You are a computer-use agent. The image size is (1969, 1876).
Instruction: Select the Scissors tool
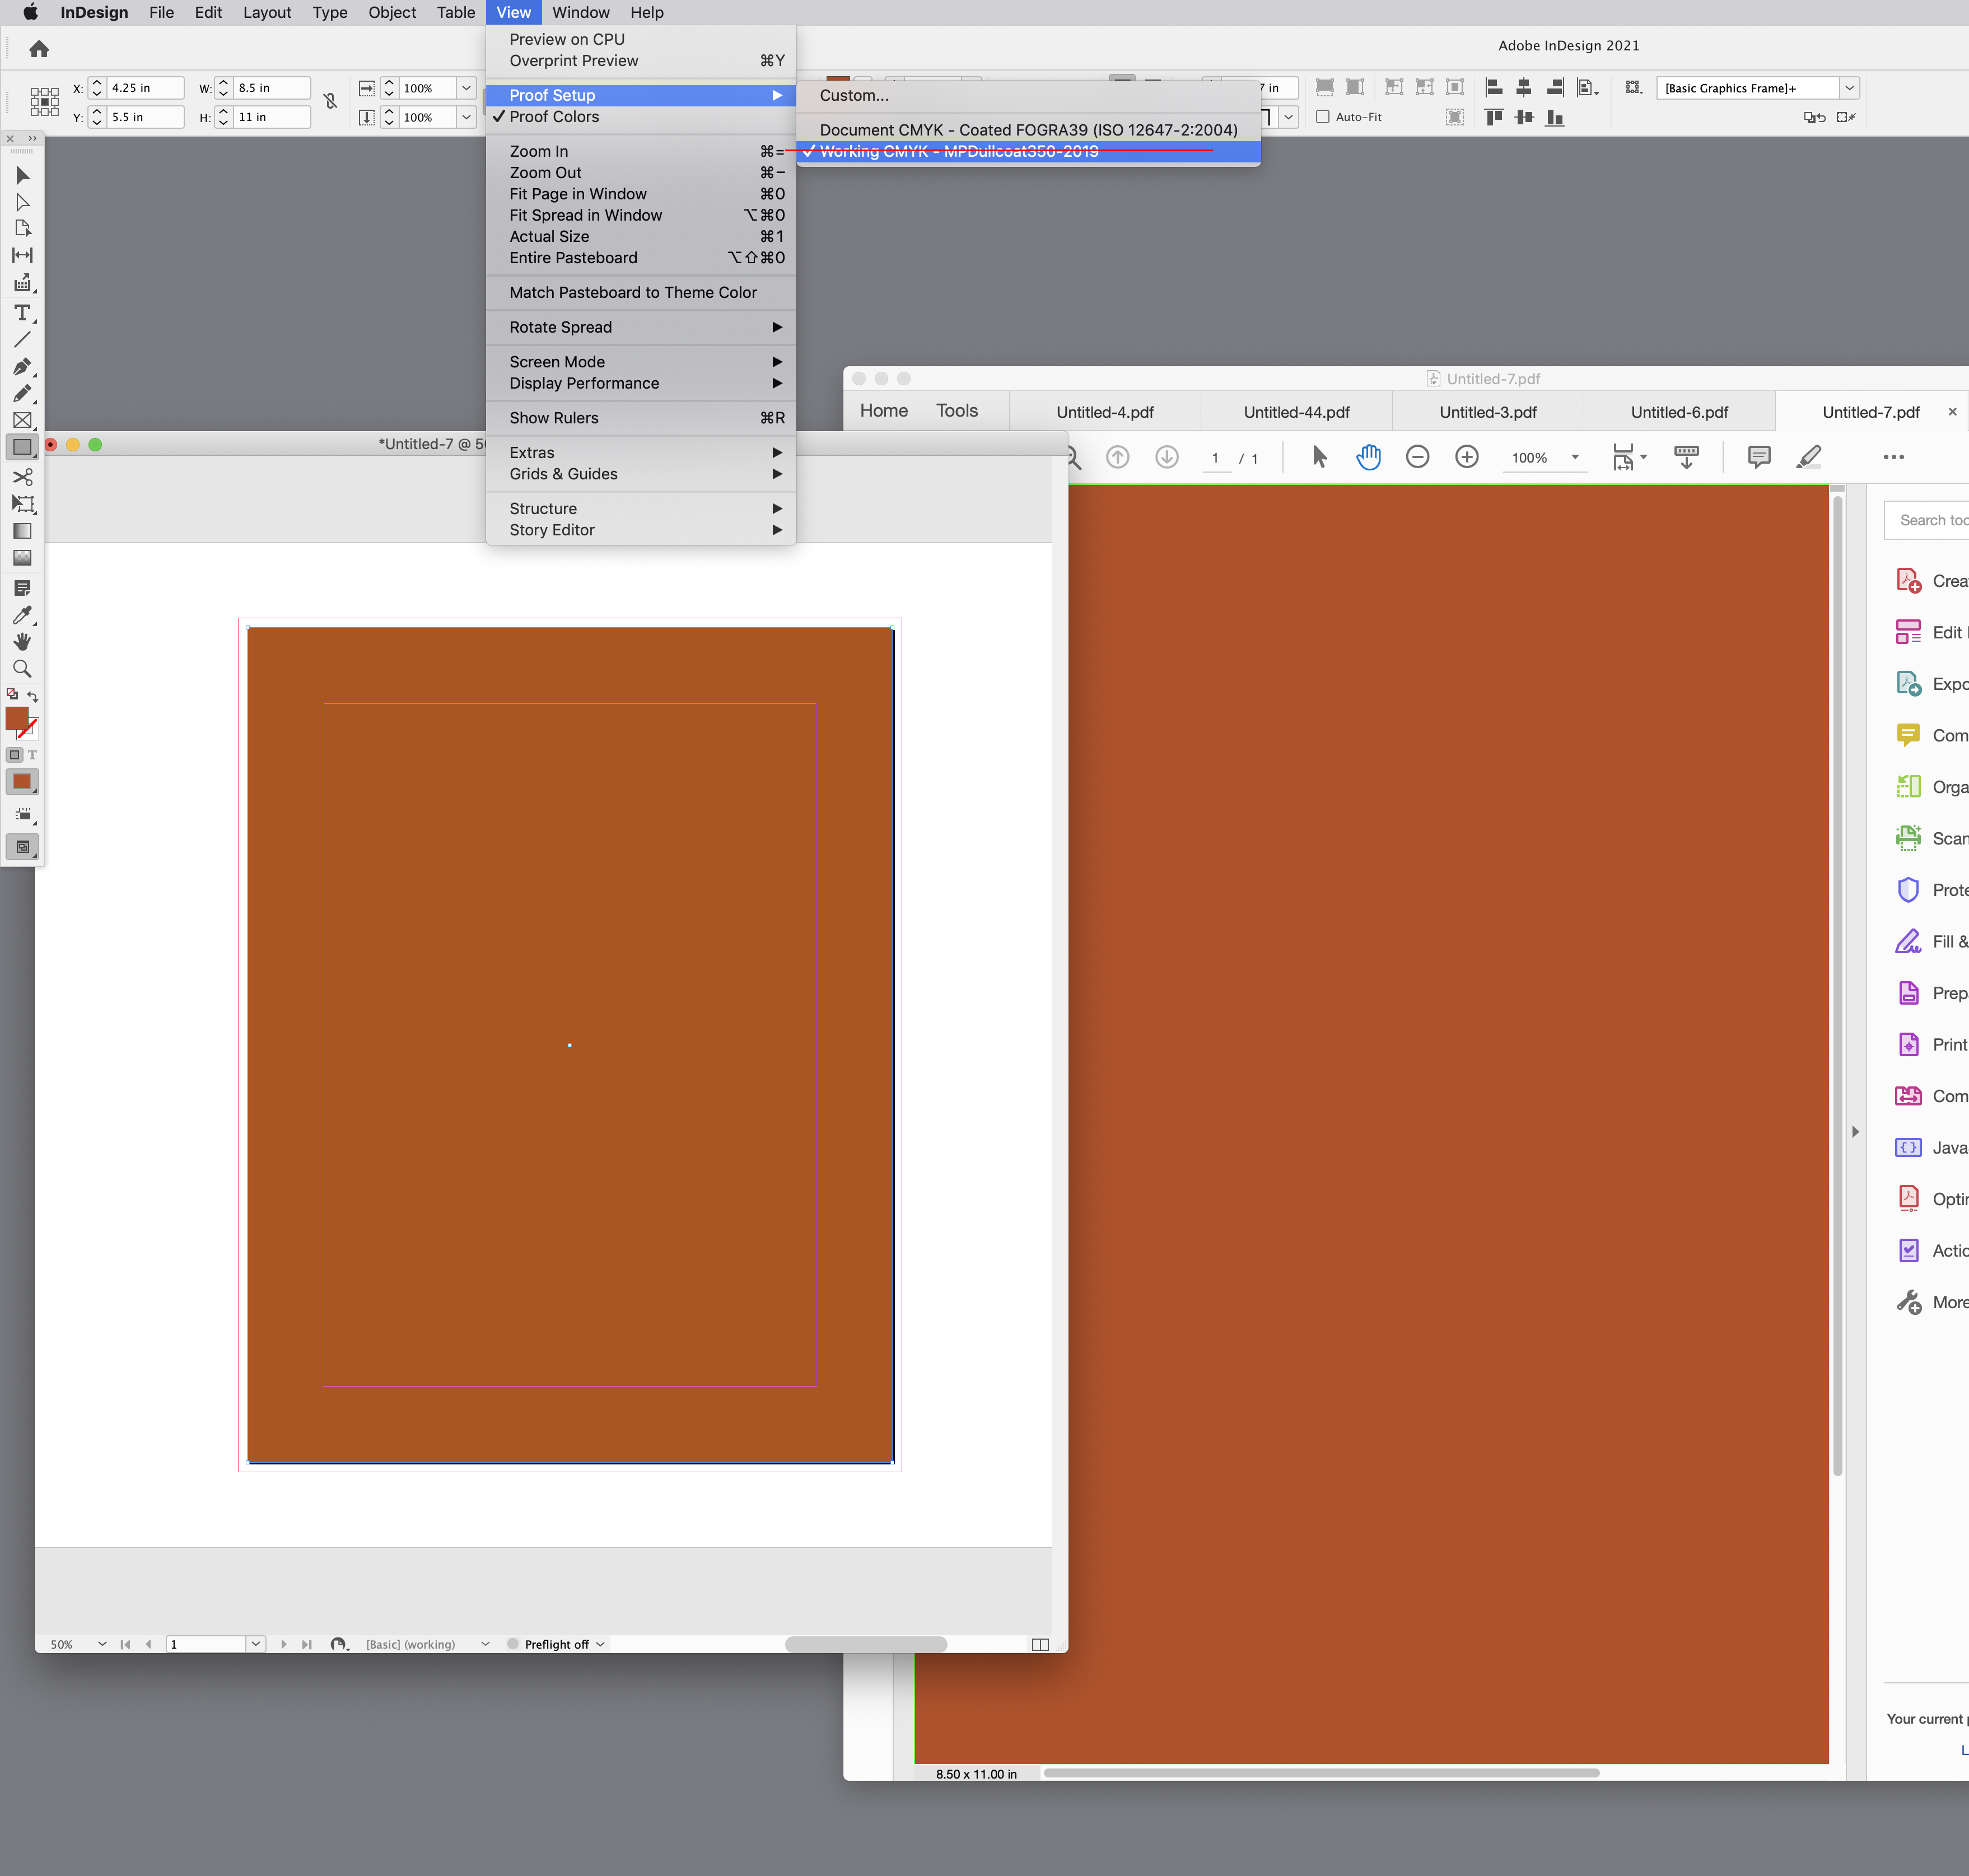[x=22, y=477]
